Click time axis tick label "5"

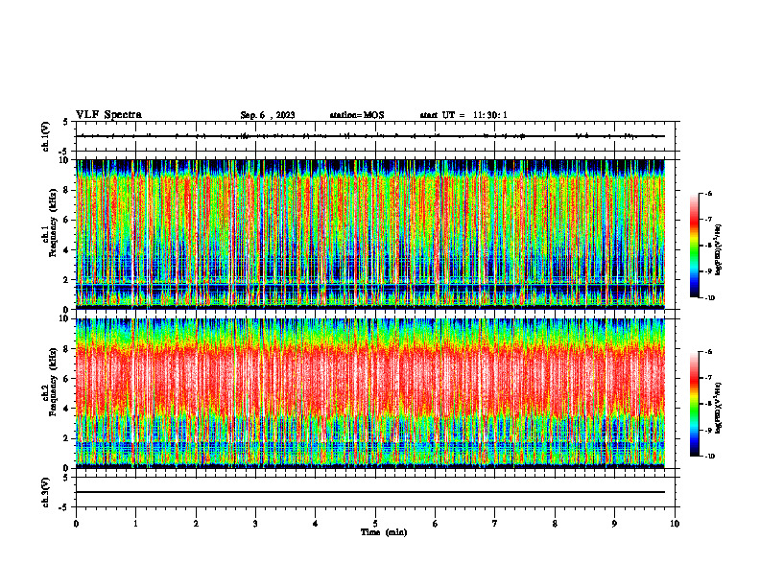click(x=375, y=524)
